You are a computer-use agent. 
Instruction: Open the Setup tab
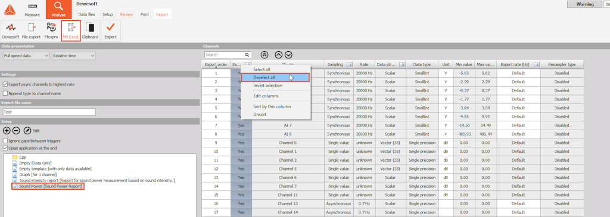[x=107, y=14]
